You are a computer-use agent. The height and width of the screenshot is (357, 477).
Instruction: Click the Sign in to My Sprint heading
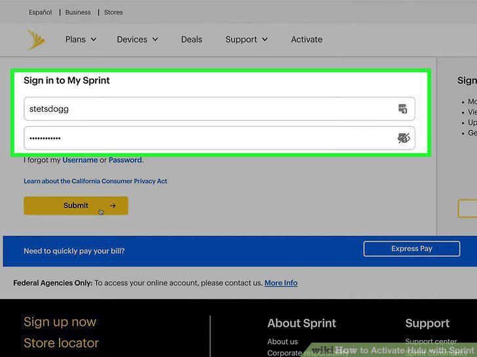(x=67, y=80)
